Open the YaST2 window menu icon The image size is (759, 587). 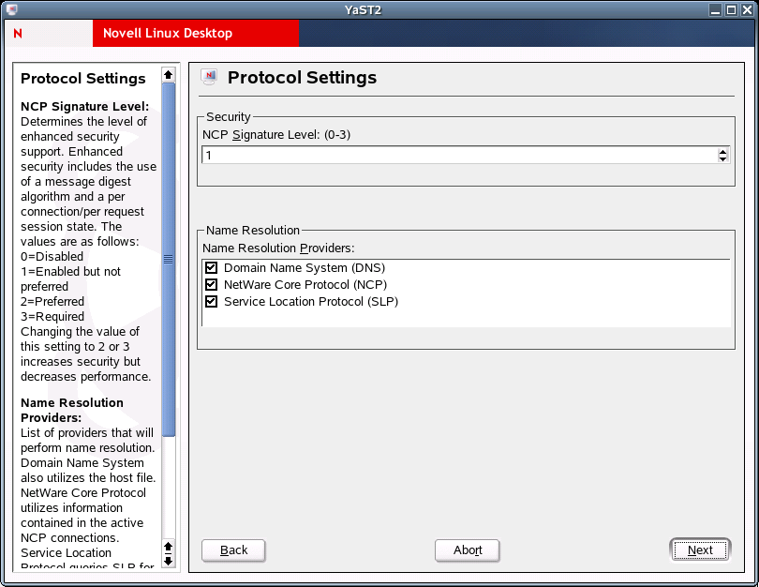click(x=11, y=9)
